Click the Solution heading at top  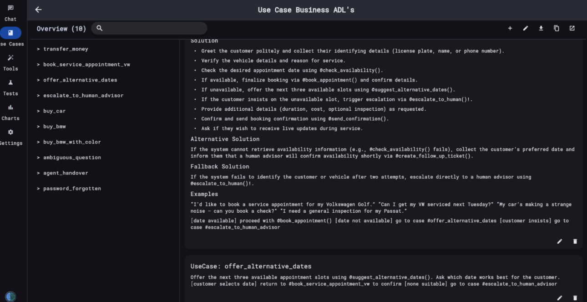[x=204, y=41]
